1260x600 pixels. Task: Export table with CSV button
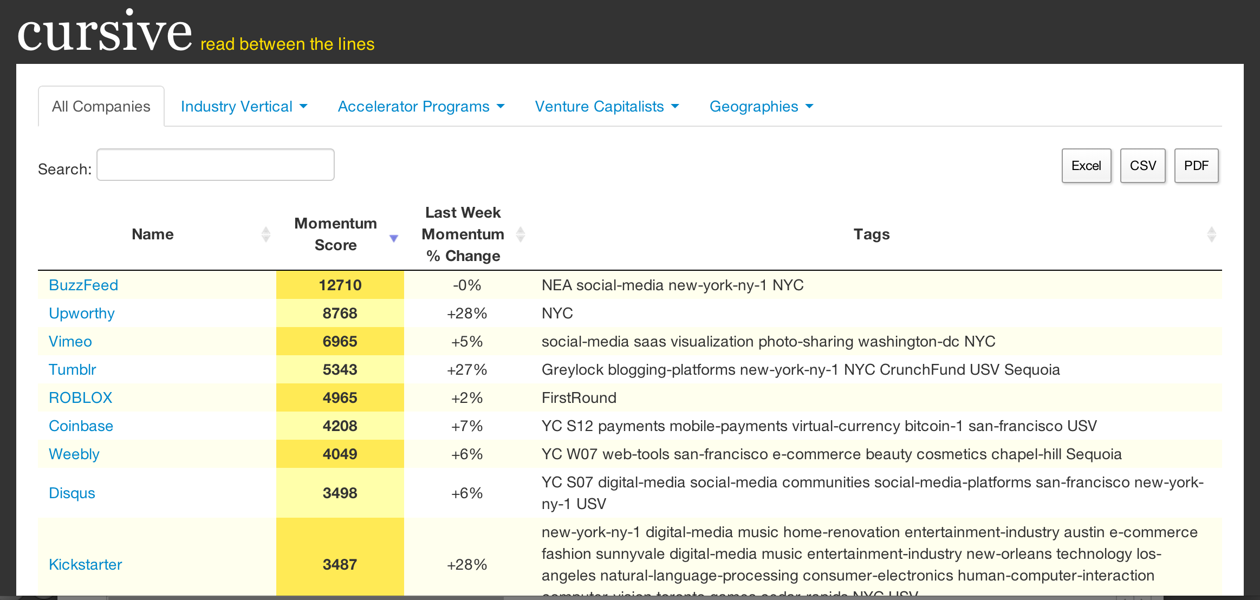[1143, 166]
